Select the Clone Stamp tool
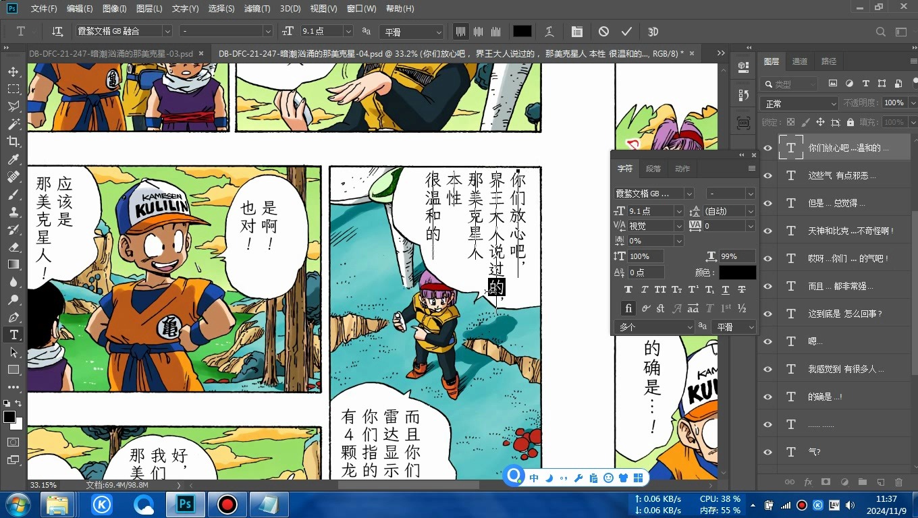This screenshot has height=518, width=918. [x=13, y=212]
